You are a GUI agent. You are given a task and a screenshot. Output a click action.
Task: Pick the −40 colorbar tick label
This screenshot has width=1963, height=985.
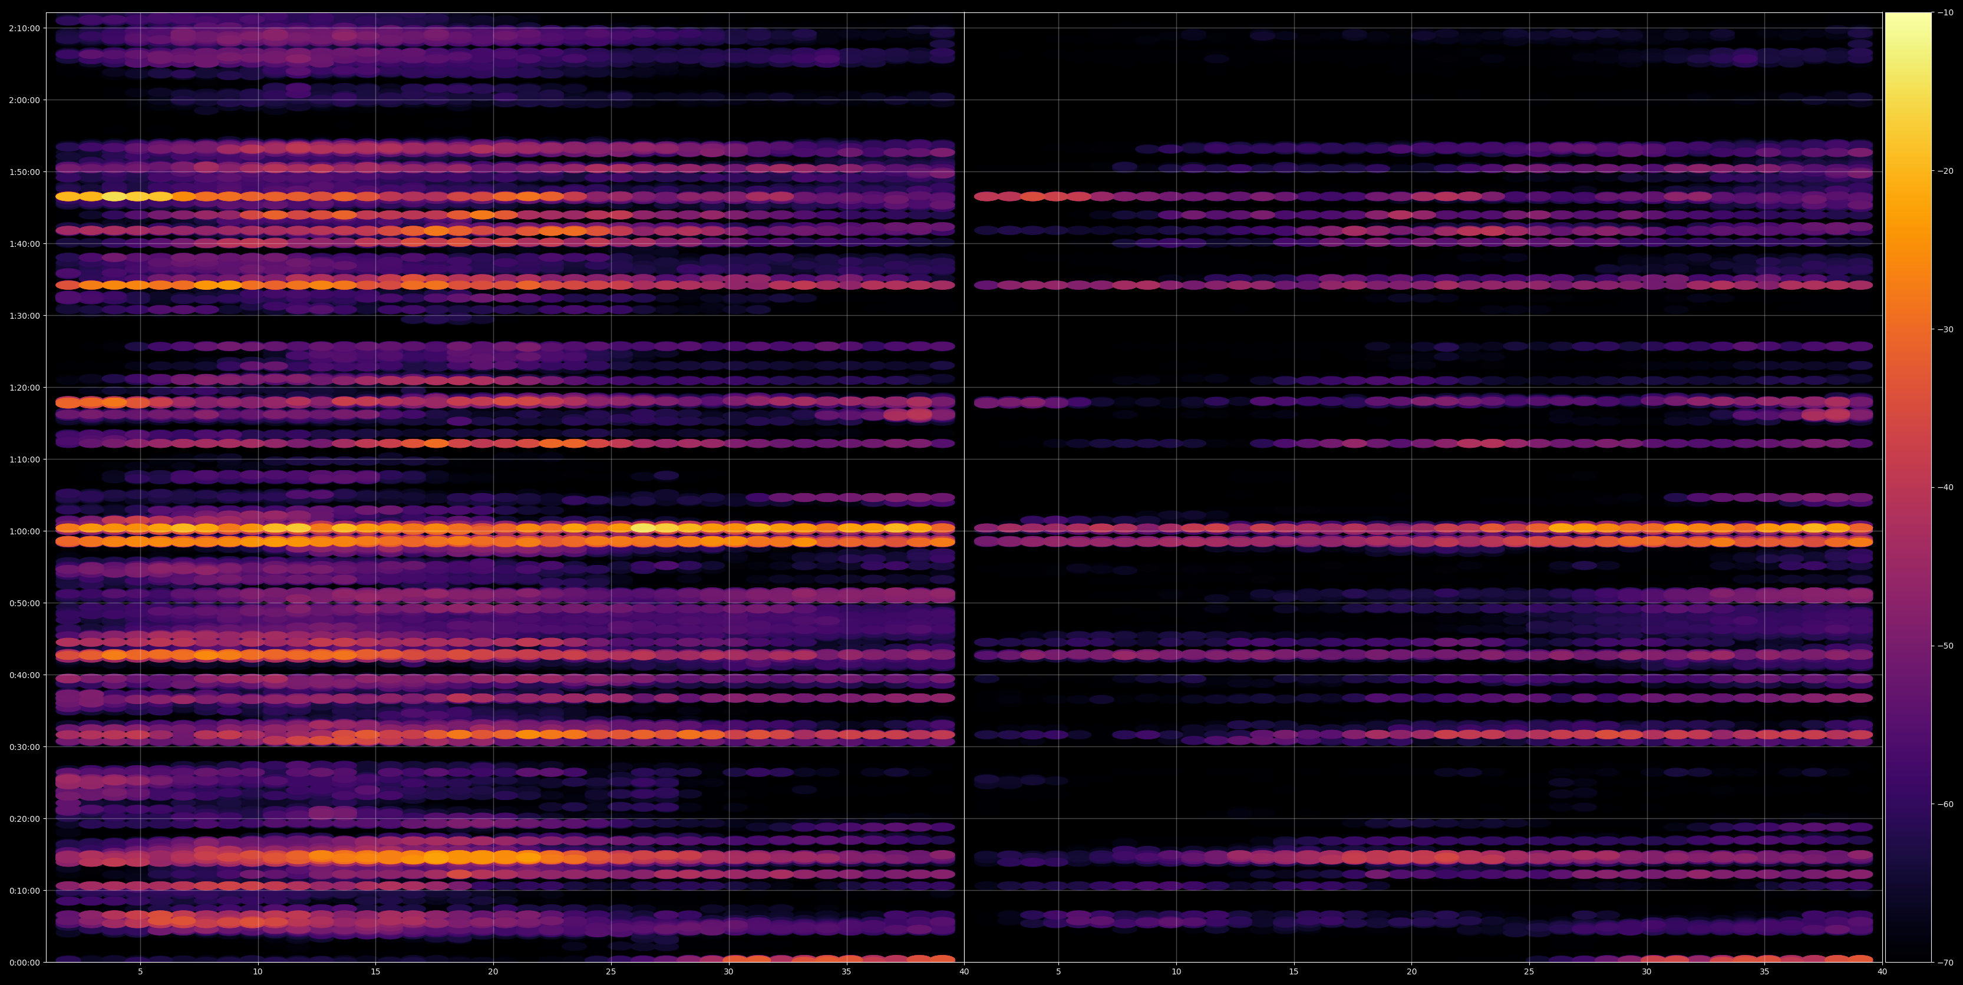tap(1945, 488)
